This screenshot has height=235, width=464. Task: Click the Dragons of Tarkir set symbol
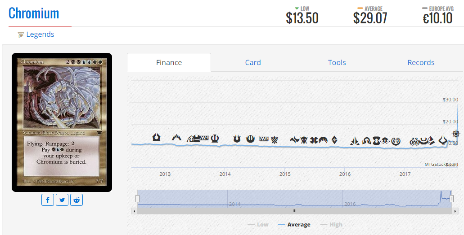pyautogui.click(x=304, y=140)
